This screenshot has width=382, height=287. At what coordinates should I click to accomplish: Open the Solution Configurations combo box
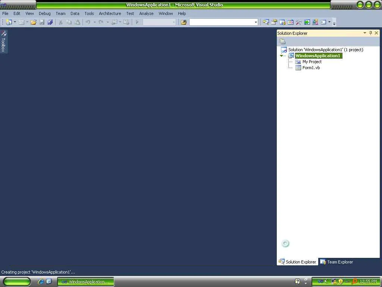coord(159,22)
